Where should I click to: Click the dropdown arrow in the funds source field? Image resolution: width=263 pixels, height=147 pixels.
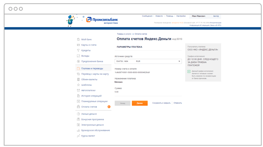pyautogui.click(x=179, y=61)
